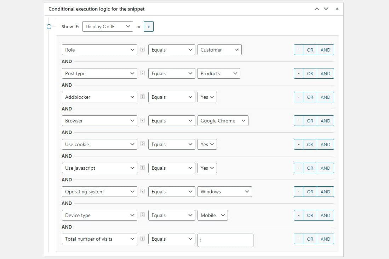The width and height of the screenshot is (389, 259).
Task: Open Yes value dropdown in Addblocker row
Action: pos(207,97)
